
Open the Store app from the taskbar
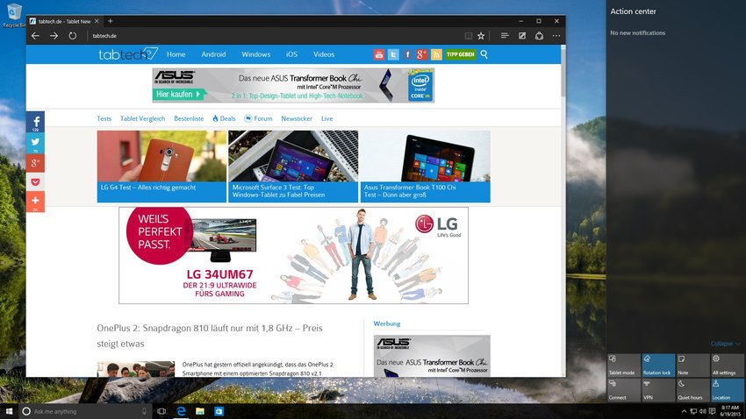point(219,411)
